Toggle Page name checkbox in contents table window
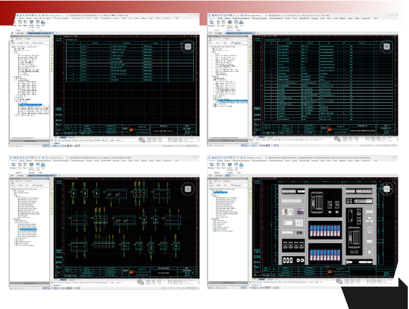This screenshot has width=409, height=309. pos(34,43)
